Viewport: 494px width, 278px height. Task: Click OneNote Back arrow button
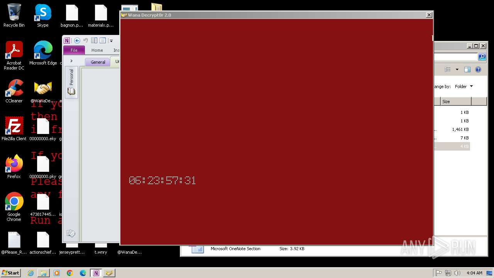tap(77, 41)
